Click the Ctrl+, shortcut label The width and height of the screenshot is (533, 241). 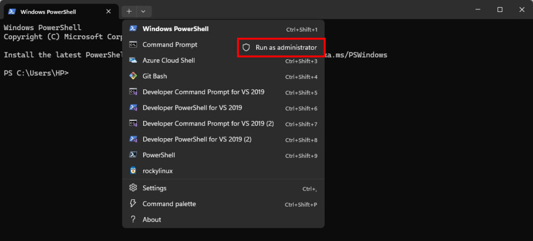tap(310, 189)
